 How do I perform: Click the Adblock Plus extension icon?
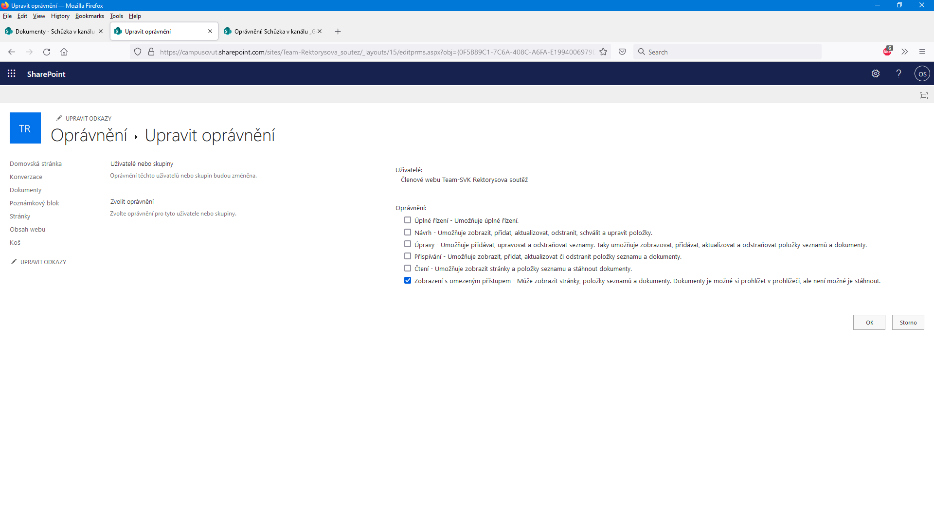[887, 52]
